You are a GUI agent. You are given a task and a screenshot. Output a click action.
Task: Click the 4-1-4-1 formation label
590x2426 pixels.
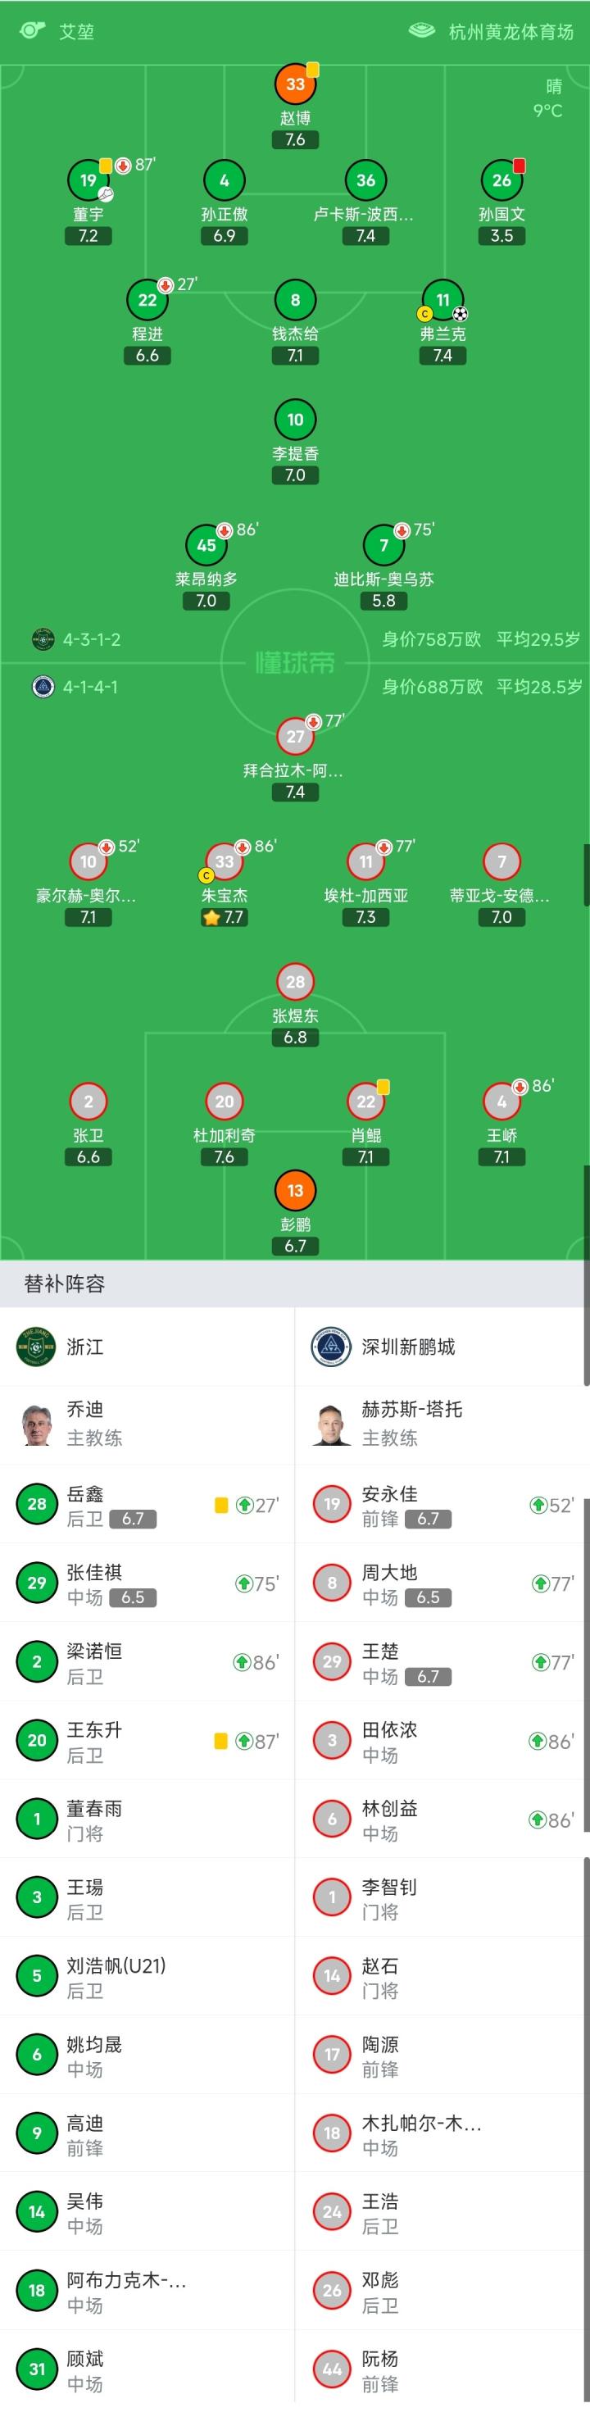coord(90,687)
